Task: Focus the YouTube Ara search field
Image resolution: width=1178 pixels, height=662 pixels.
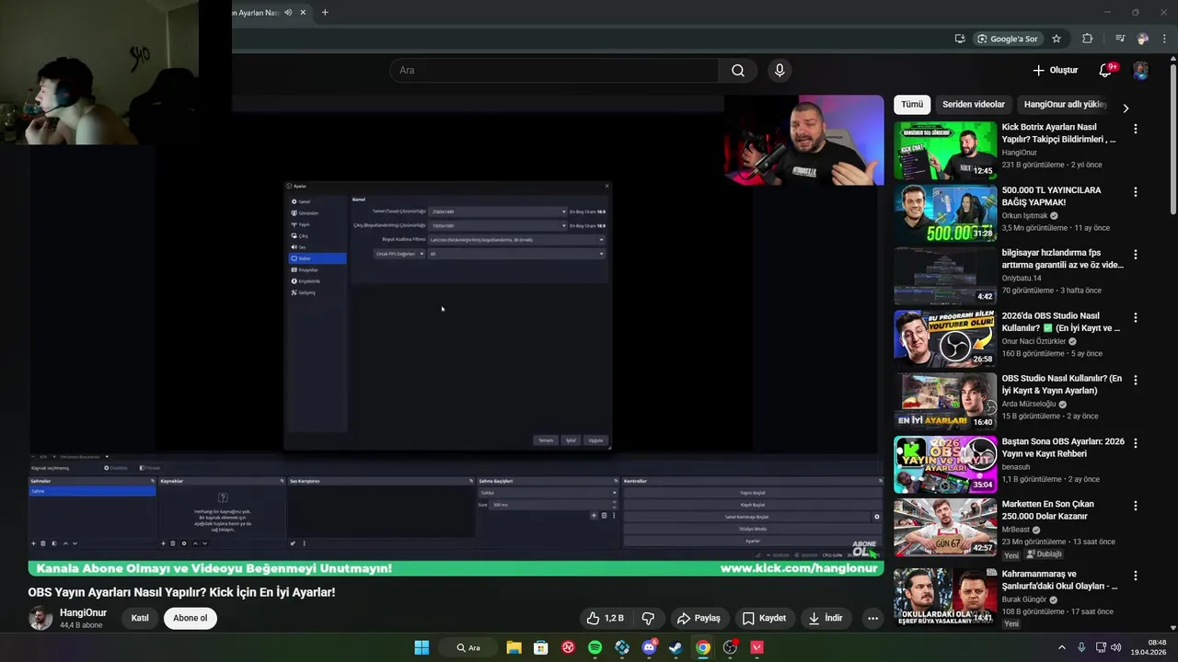Action: pyautogui.click(x=554, y=70)
